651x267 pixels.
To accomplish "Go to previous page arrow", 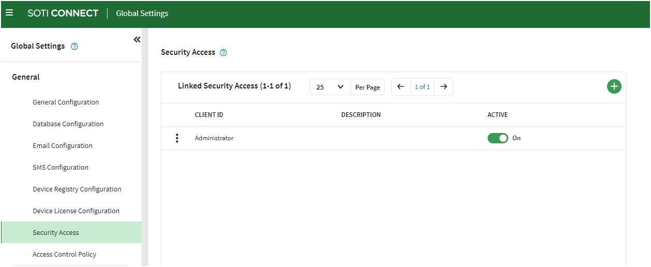I will click(401, 87).
